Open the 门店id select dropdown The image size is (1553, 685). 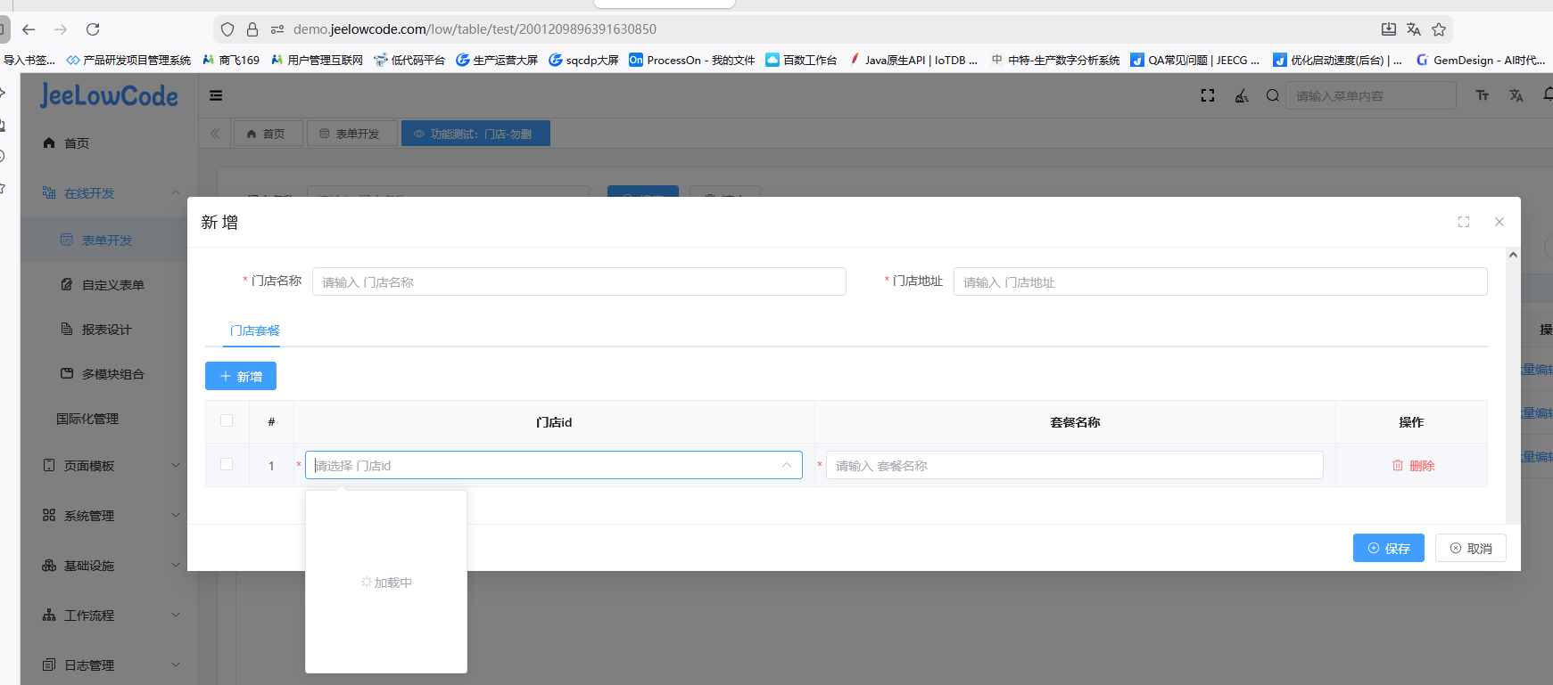click(x=553, y=465)
